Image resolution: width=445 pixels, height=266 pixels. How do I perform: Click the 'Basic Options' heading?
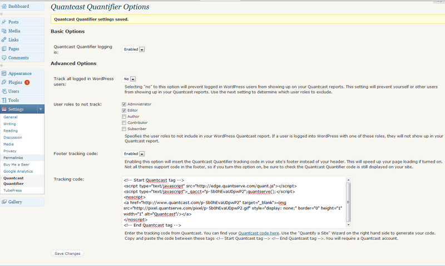point(67,32)
